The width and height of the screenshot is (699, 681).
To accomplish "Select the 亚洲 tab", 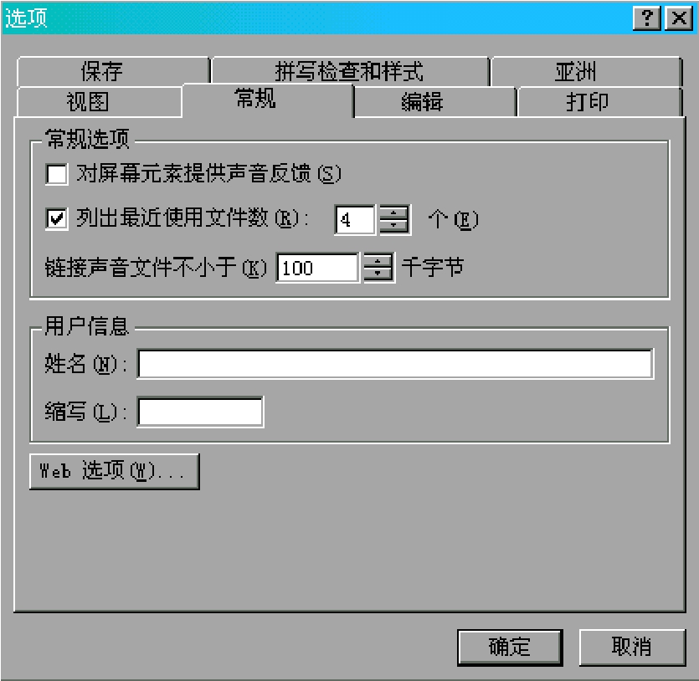I will coord(586,71).
